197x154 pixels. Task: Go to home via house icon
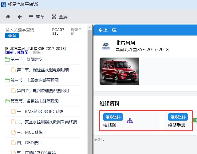click(x=8, y=17)
